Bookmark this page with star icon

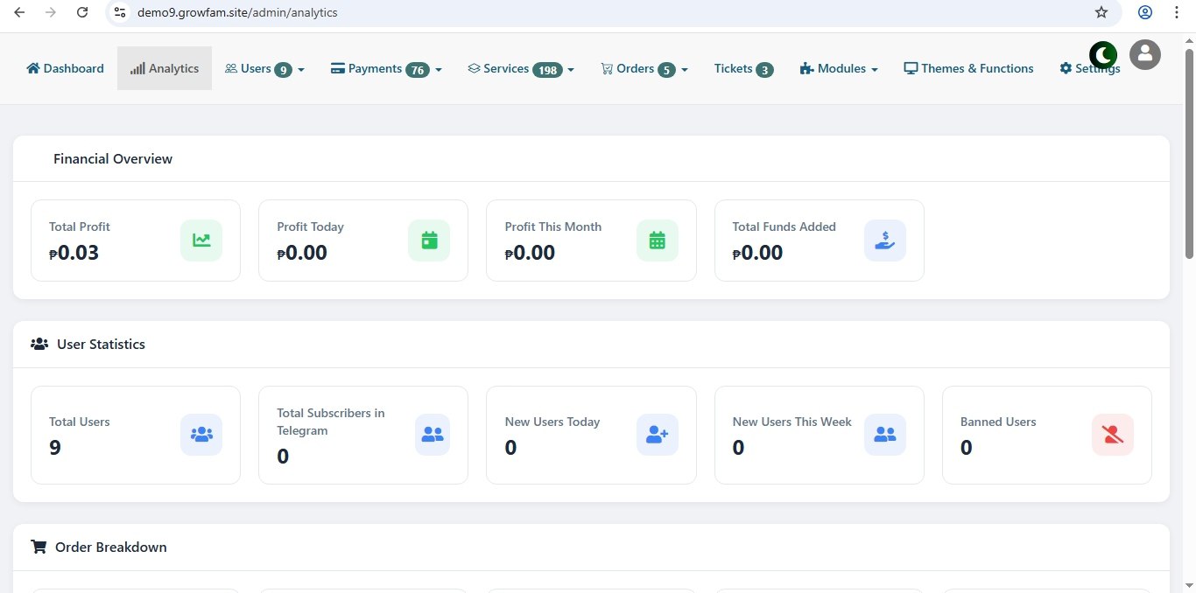click(1101, 12)
